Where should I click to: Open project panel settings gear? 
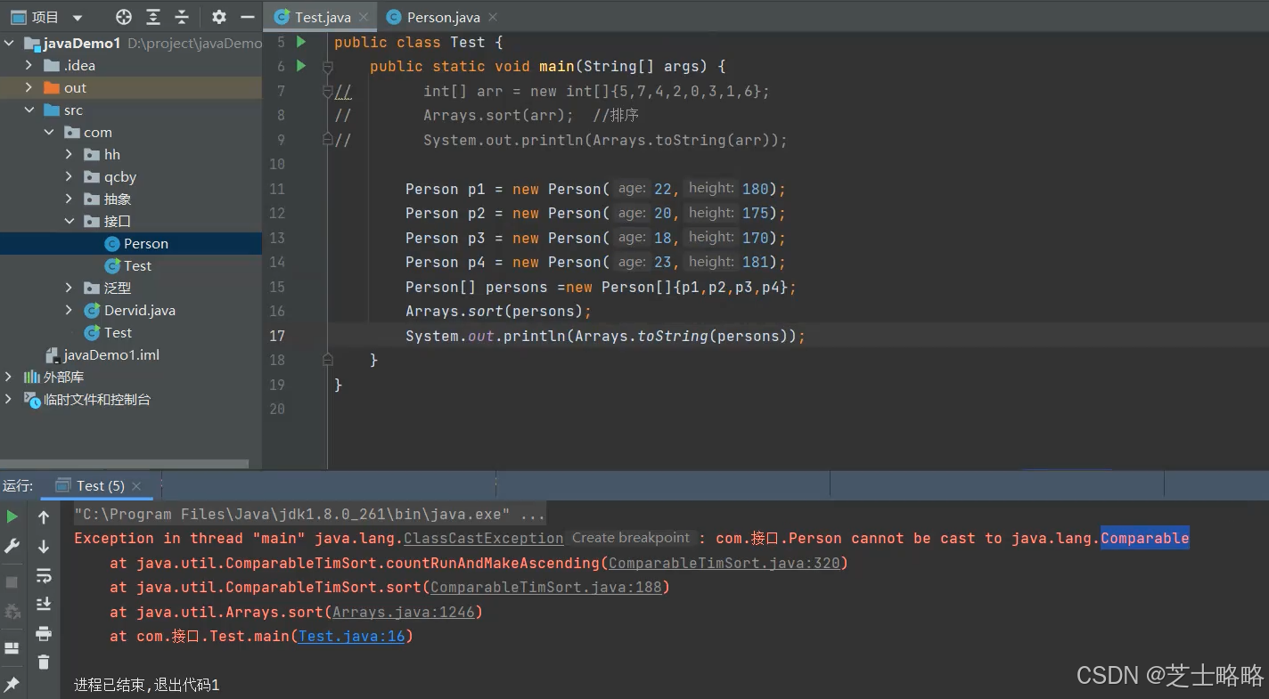219,17
